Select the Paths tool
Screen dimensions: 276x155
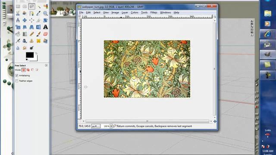pyautogui.click(x=31, y=13)
